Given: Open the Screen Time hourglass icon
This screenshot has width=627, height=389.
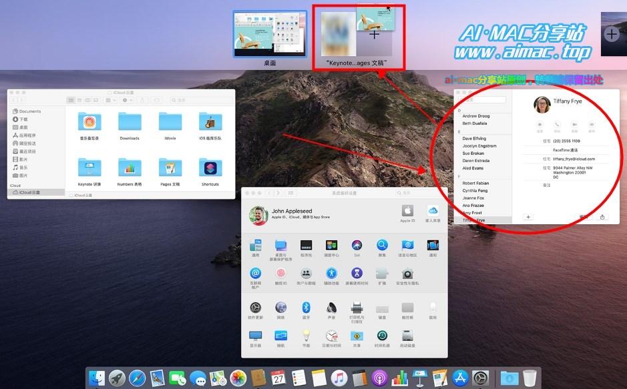Looking at the screenshot, I should click(357, 273).
